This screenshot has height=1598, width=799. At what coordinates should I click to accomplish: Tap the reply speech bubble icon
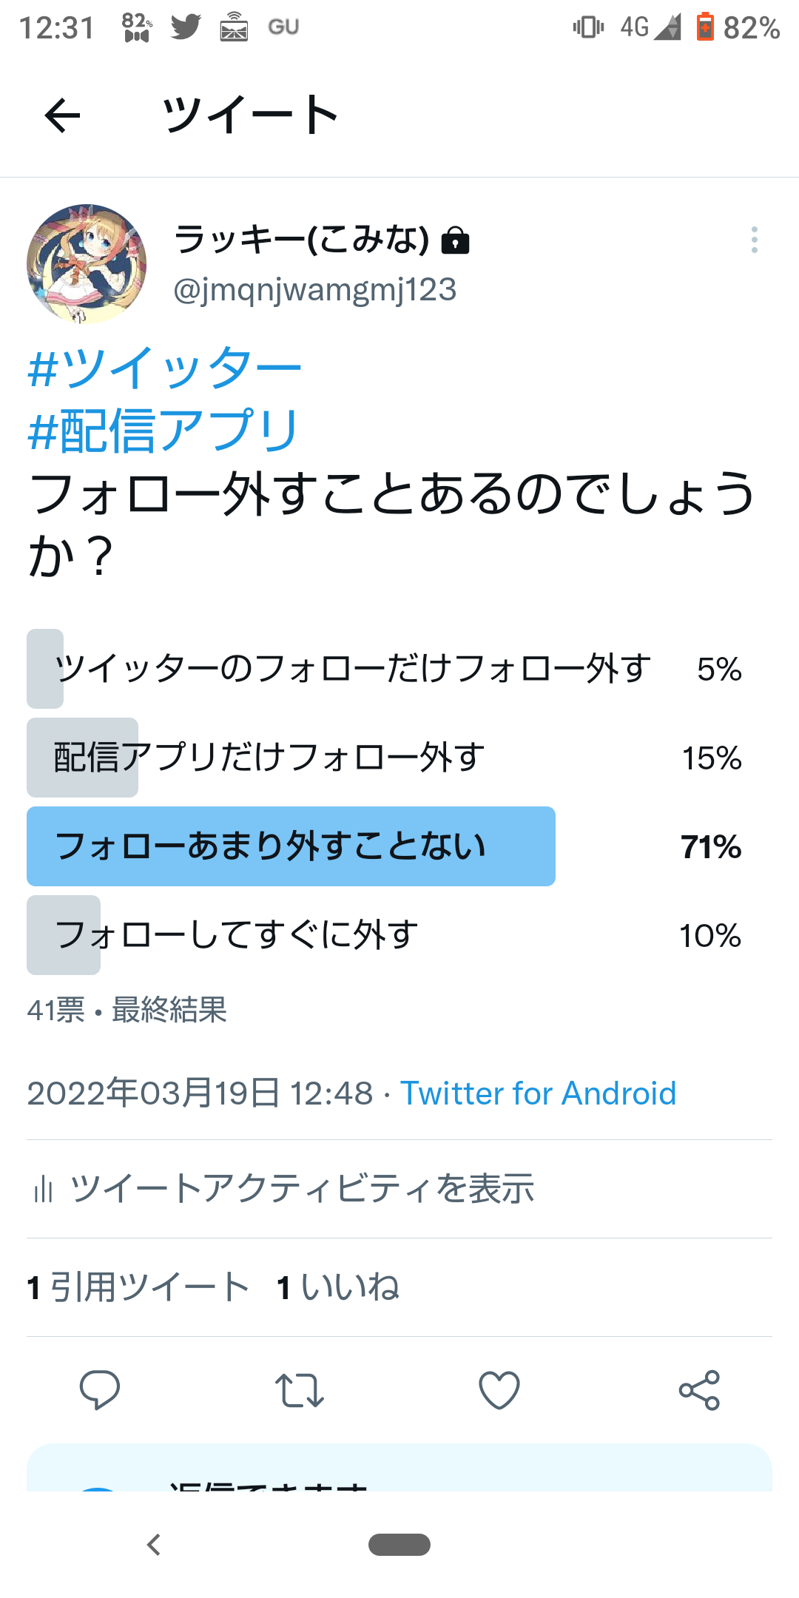click(100, 1389)
